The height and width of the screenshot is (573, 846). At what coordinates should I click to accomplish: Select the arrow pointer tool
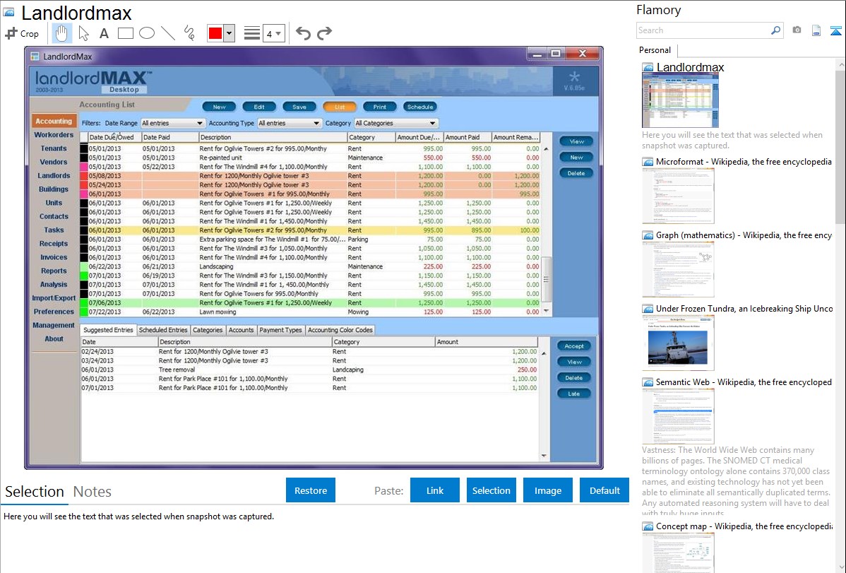(83, 33)
